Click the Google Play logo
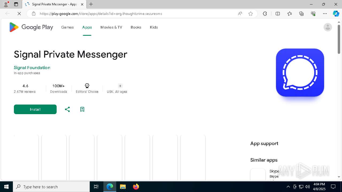 [31, 27]
